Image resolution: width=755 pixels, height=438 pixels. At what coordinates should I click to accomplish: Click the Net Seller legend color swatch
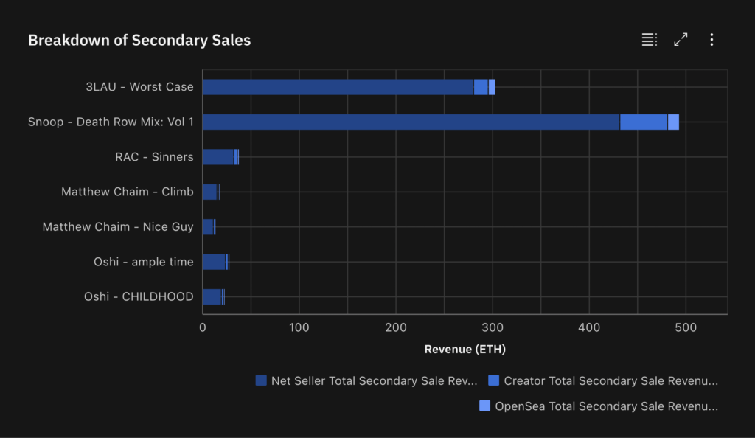click(261, 380)
